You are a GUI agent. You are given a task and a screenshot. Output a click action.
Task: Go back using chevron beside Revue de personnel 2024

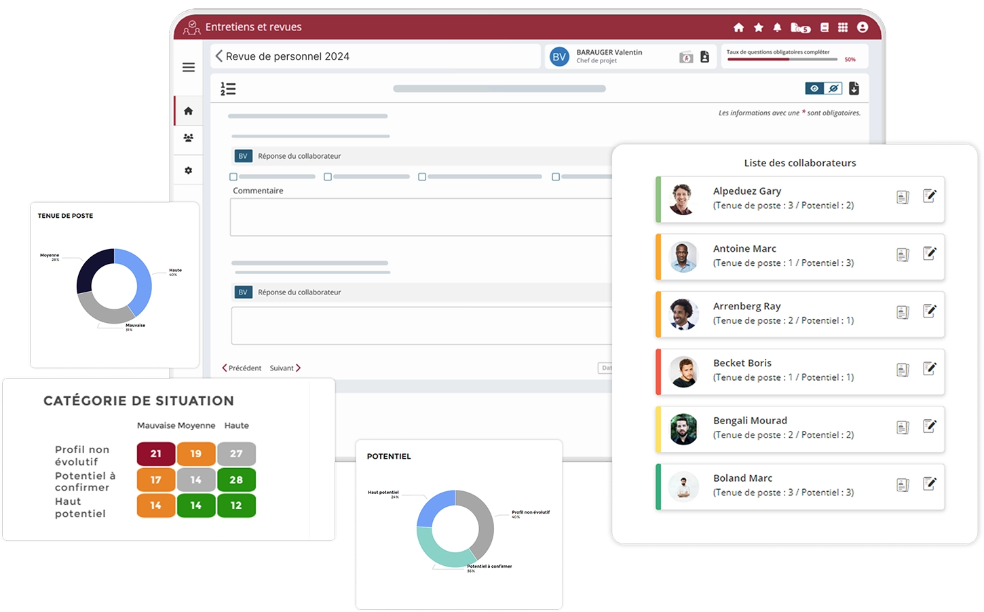(x=219, y=56)
